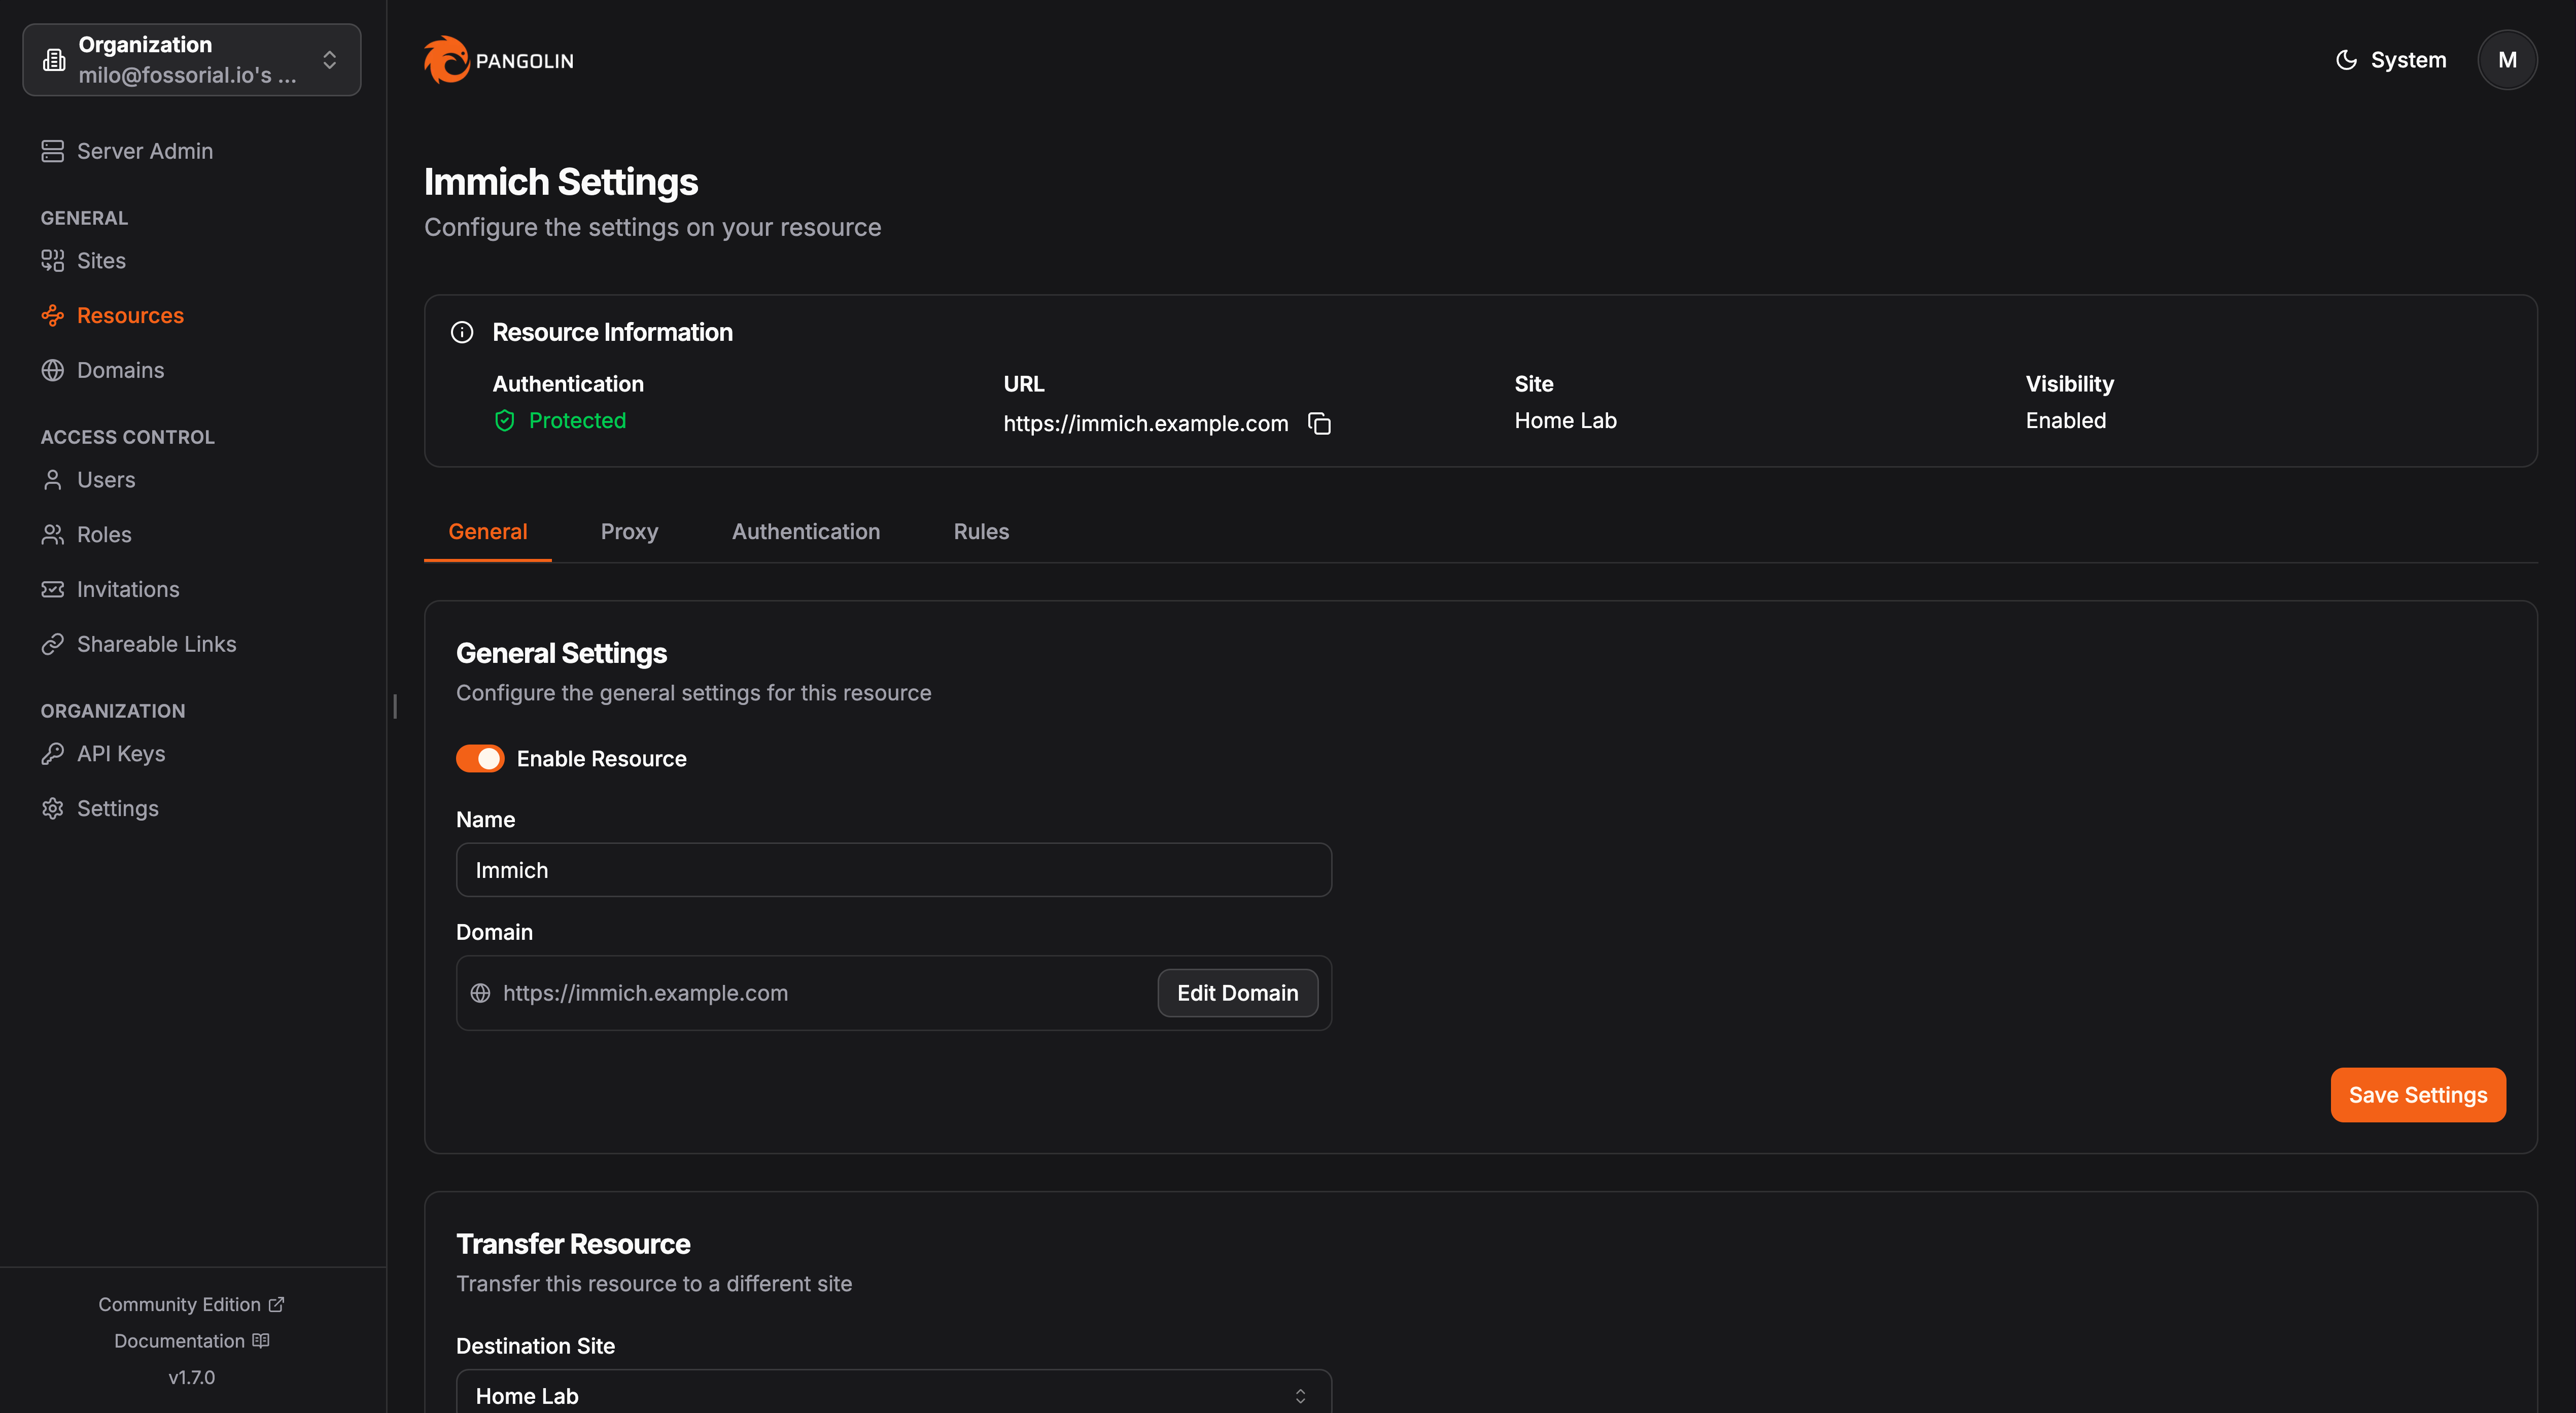Screen dimensions: 2576x1413
Task: Toggle the Enable Resource switch
Action: (480, 759)
